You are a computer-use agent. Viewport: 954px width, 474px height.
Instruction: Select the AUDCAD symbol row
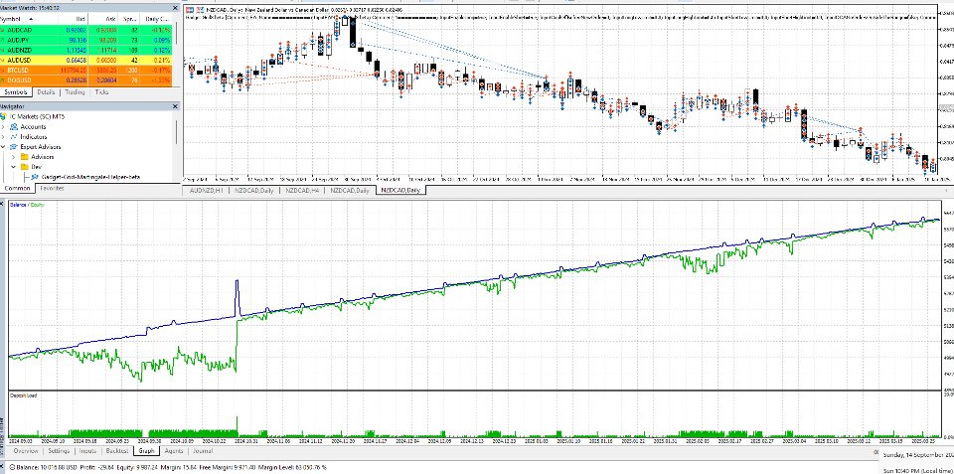point(86,29)
